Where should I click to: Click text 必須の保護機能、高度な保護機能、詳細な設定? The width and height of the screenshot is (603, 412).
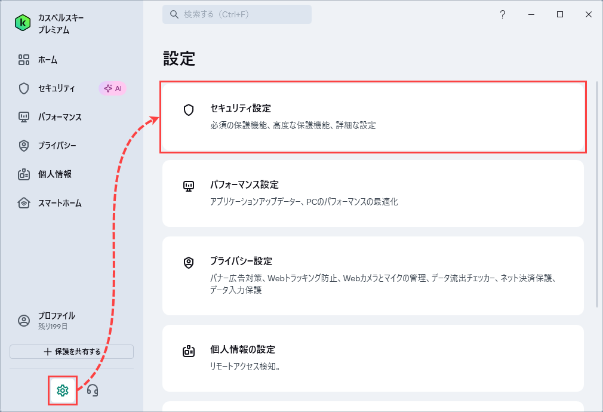click(293, 125)
